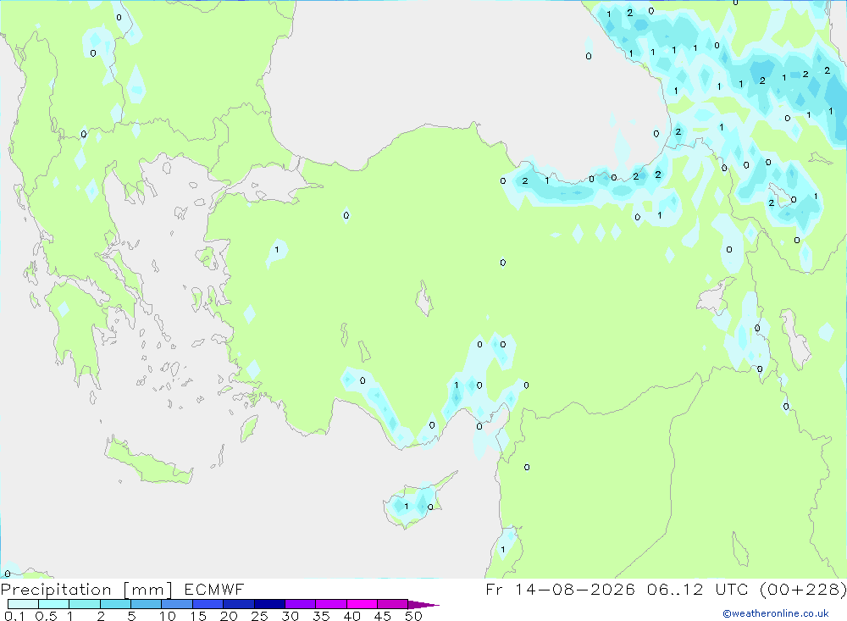This screenshot has height=621, width=847.
Task: Click the '[mm]' unit label
Action: 147,589
